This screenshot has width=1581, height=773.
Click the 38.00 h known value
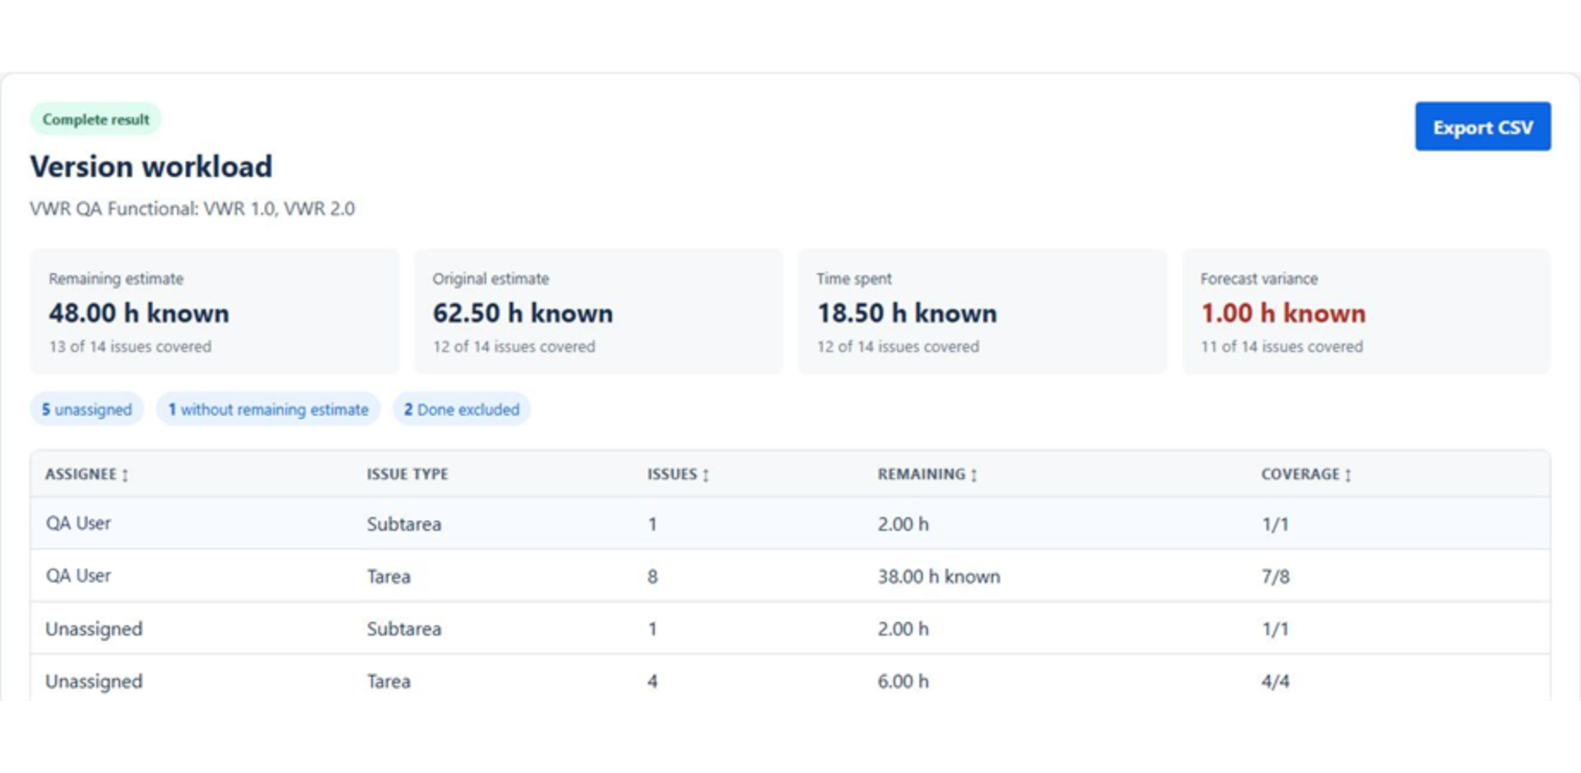coord(938,576)
